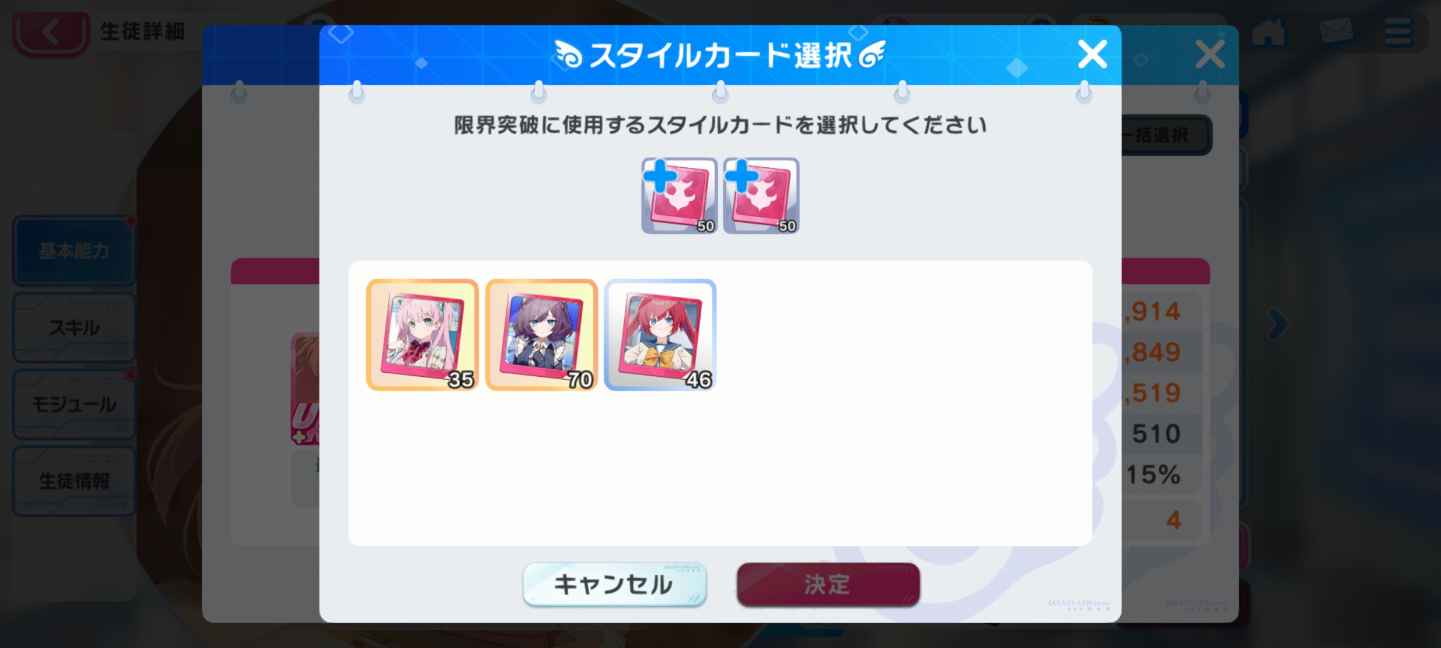The height and width of the screenshot is (648, 1441).
Task: Switch to the モジュール tab
Action: tap(74, 404)
